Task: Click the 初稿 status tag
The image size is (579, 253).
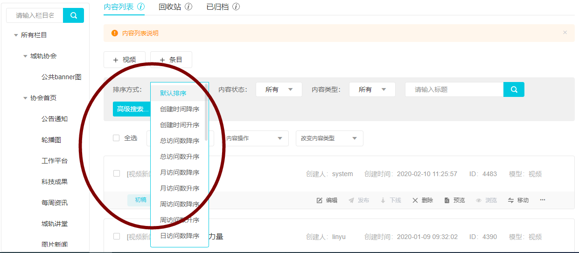Action: tap(139, 200)
